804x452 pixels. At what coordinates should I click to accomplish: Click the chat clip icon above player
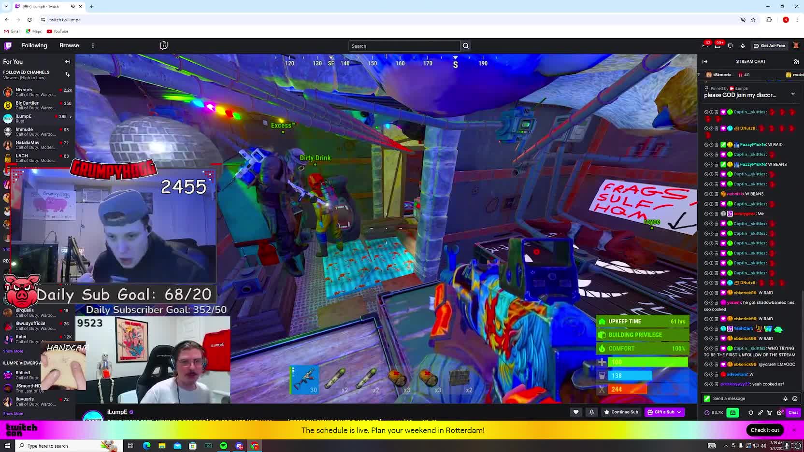164,45
